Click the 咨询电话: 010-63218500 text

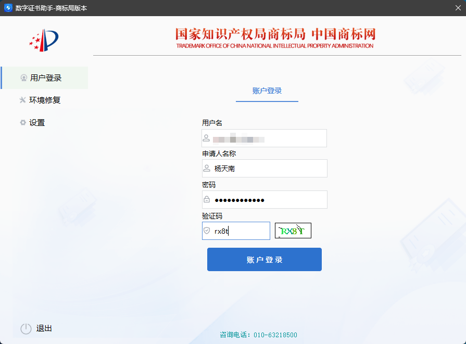[x=258, y=335]
